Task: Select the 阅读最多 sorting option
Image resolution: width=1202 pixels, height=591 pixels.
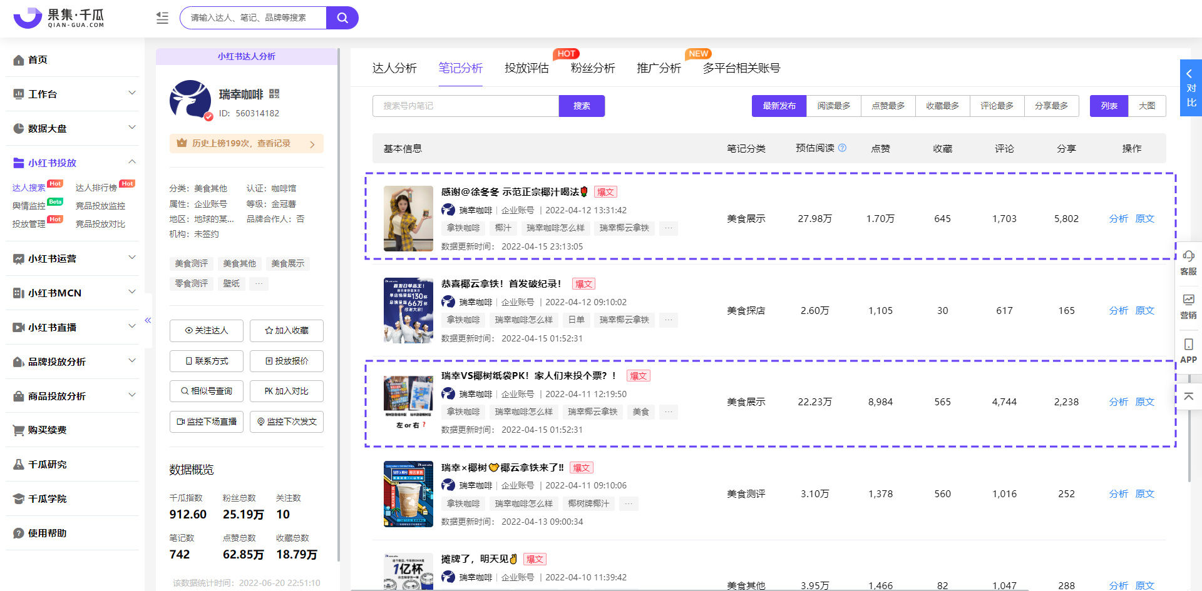Action: click(833, 106)
